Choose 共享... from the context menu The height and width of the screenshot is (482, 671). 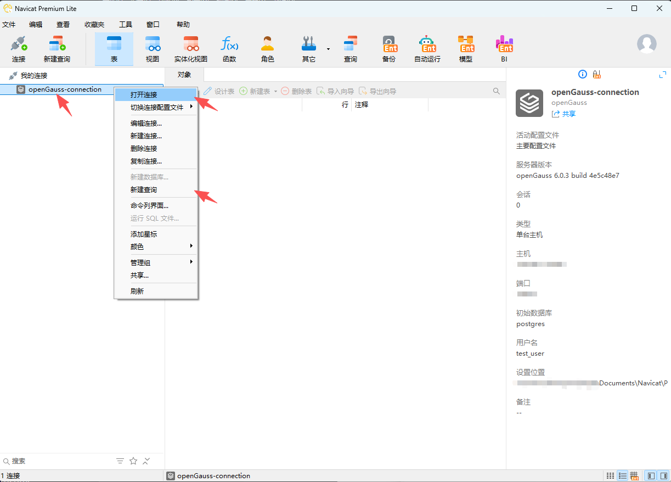[156, 276]
